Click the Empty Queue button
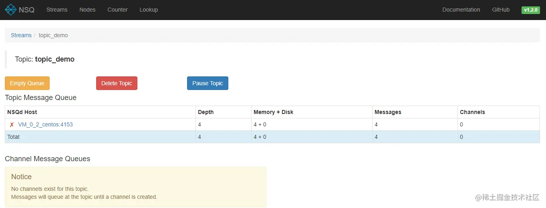Screen dimensions: 546x208 [27, 83]
